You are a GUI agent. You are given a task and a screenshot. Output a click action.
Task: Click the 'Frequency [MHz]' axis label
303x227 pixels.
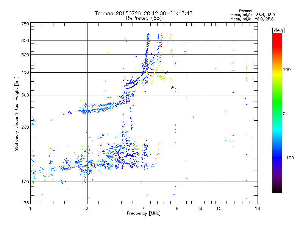[144, 213]
